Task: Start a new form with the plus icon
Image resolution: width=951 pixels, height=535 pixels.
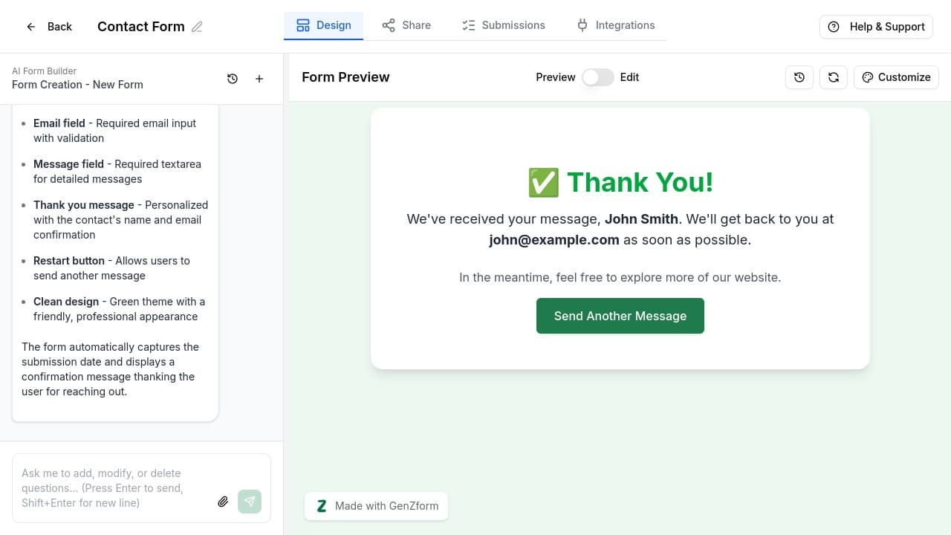Action: (259, 78)
